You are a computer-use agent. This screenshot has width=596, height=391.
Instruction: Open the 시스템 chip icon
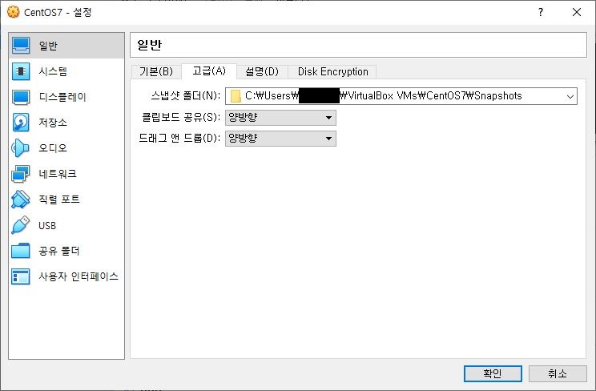click(x=21, y=71)
